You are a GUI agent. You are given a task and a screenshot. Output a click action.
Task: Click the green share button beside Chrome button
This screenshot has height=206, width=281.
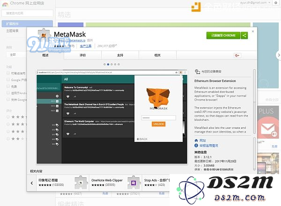click(244, 36)
